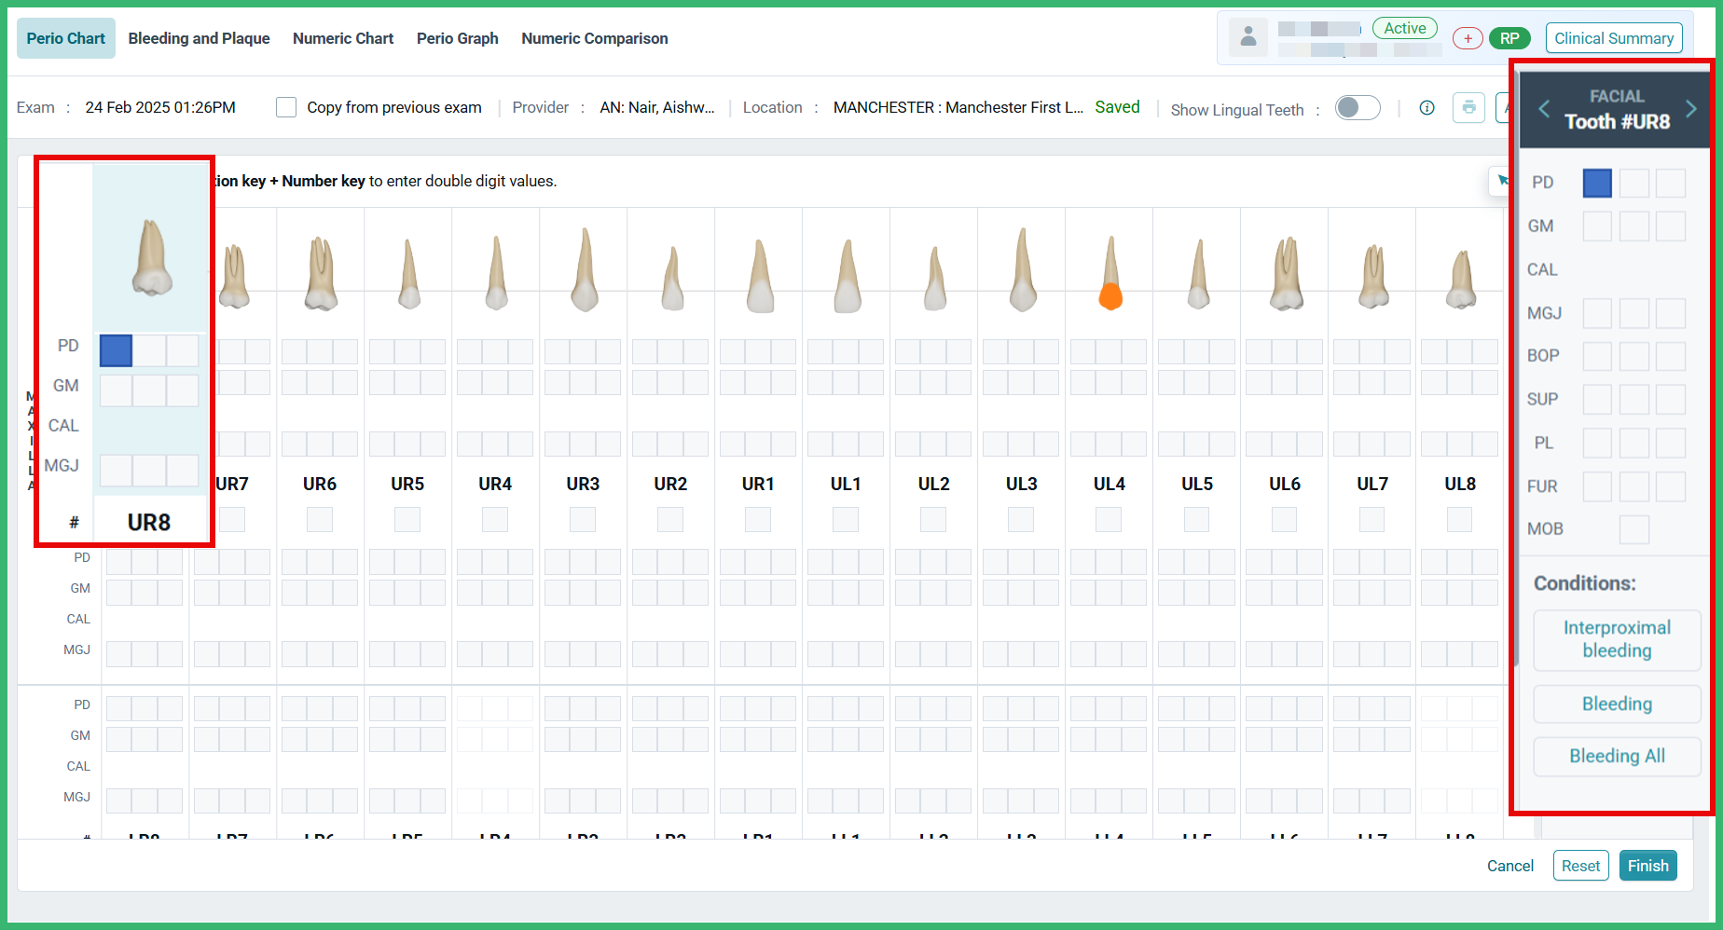
Task: Click the print chart icon
Action: click(1469, 108)
